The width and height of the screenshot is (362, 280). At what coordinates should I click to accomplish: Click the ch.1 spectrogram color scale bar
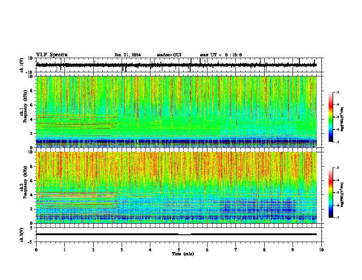click(331, 117)
